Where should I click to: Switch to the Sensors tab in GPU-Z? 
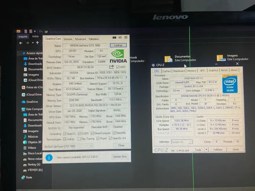(68, 39)
